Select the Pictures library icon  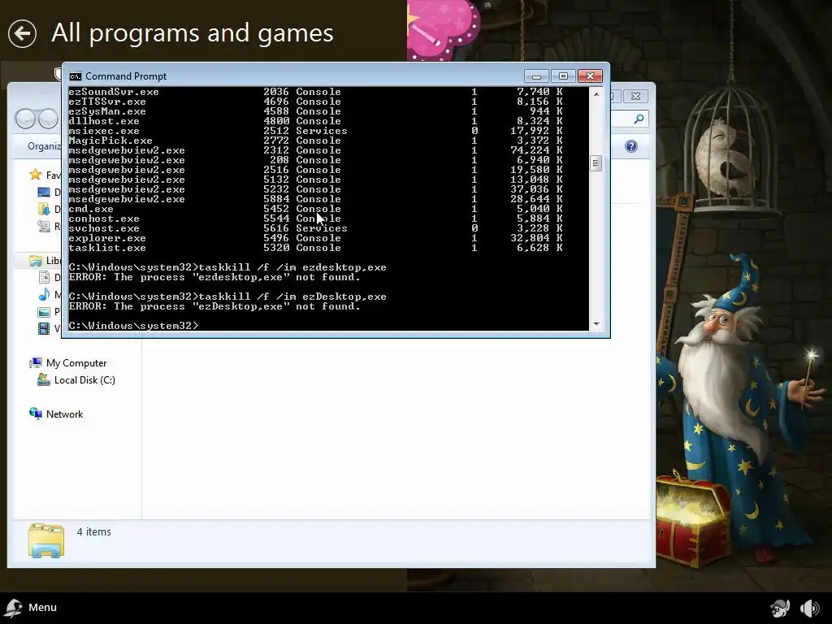pyautogui.click(x=44, y=312)
